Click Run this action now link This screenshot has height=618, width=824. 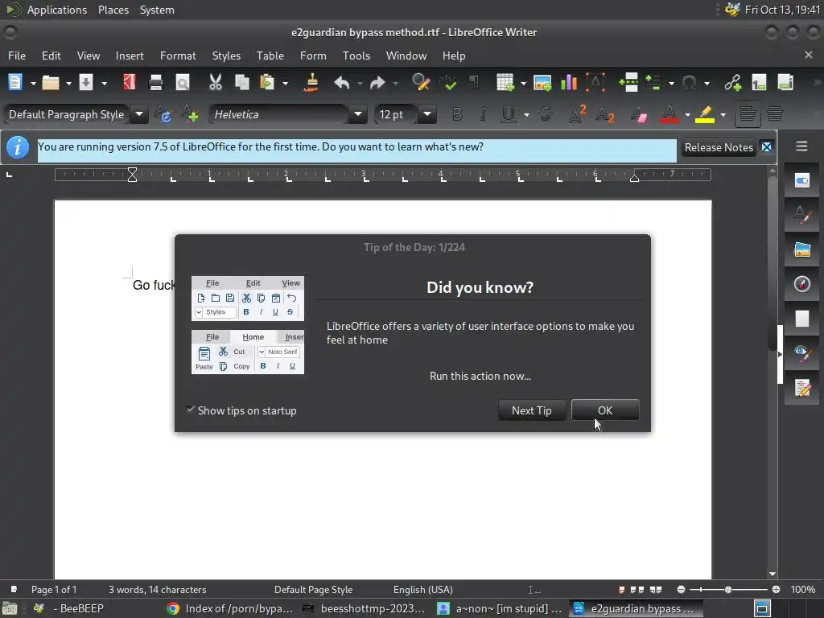point(480,377)
